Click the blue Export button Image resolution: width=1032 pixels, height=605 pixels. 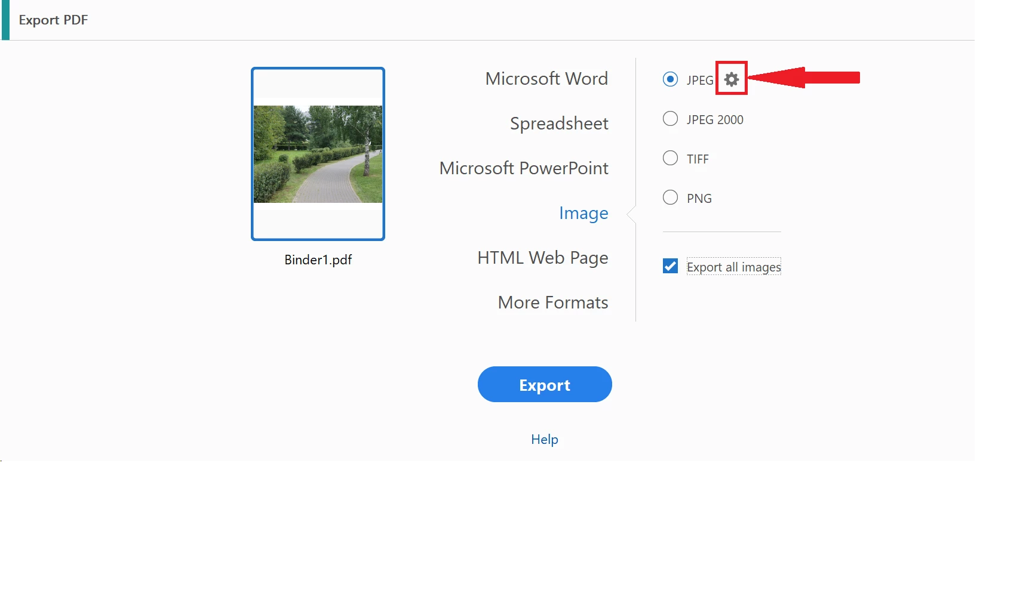click(x=545, y=384)
